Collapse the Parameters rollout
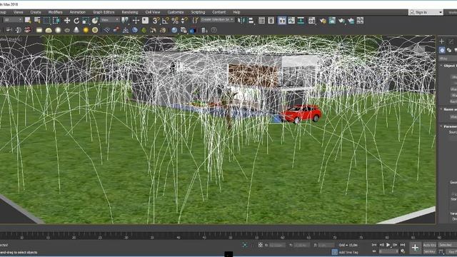The width and height of the screenshot is (457, 257). [x=441, y=126]
